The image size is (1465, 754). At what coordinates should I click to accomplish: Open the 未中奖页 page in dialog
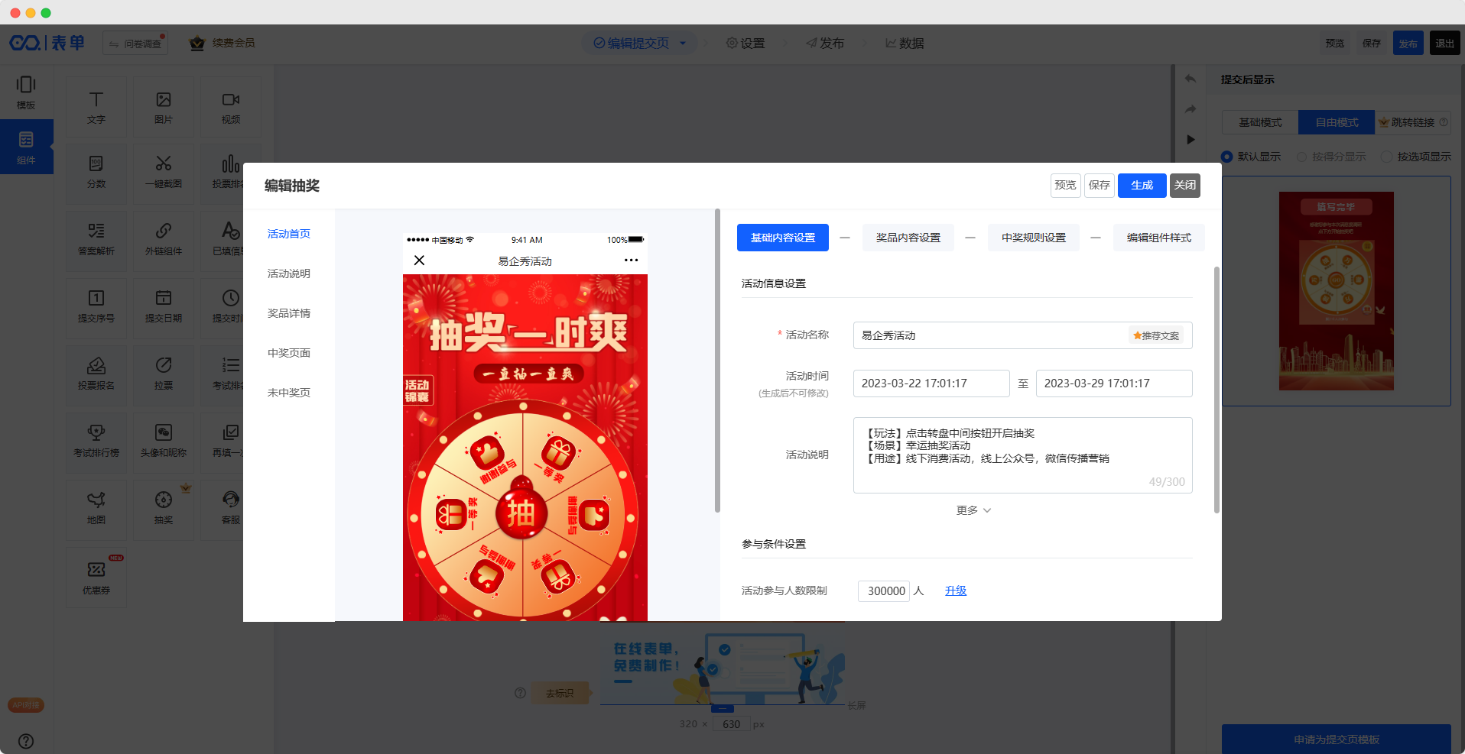click(x=289, y=393)
